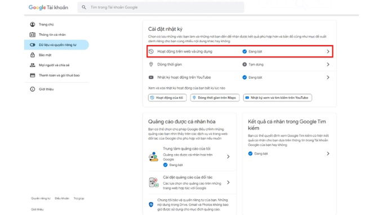Click the Bảo mật lock icon
Image resolution: width=383 pixels, height=215 pixels.
pyautogui.click(x=33, y=55)
